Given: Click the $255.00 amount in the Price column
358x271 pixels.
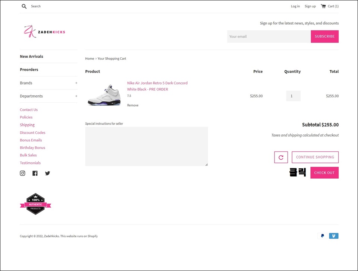Looking at the screenshot, I should click(x=256, y=96).
